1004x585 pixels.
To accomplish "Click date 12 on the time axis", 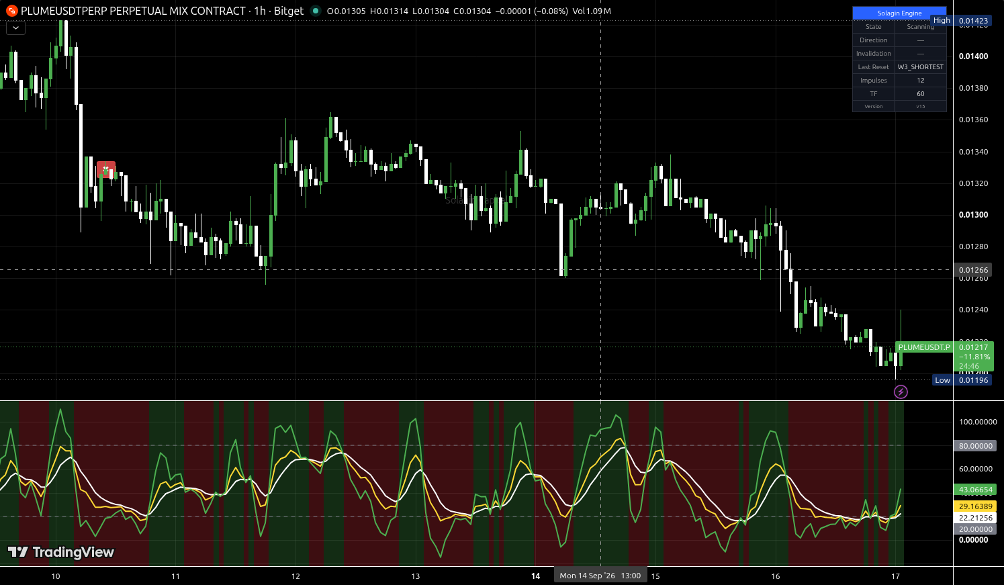I will (295, 576).
